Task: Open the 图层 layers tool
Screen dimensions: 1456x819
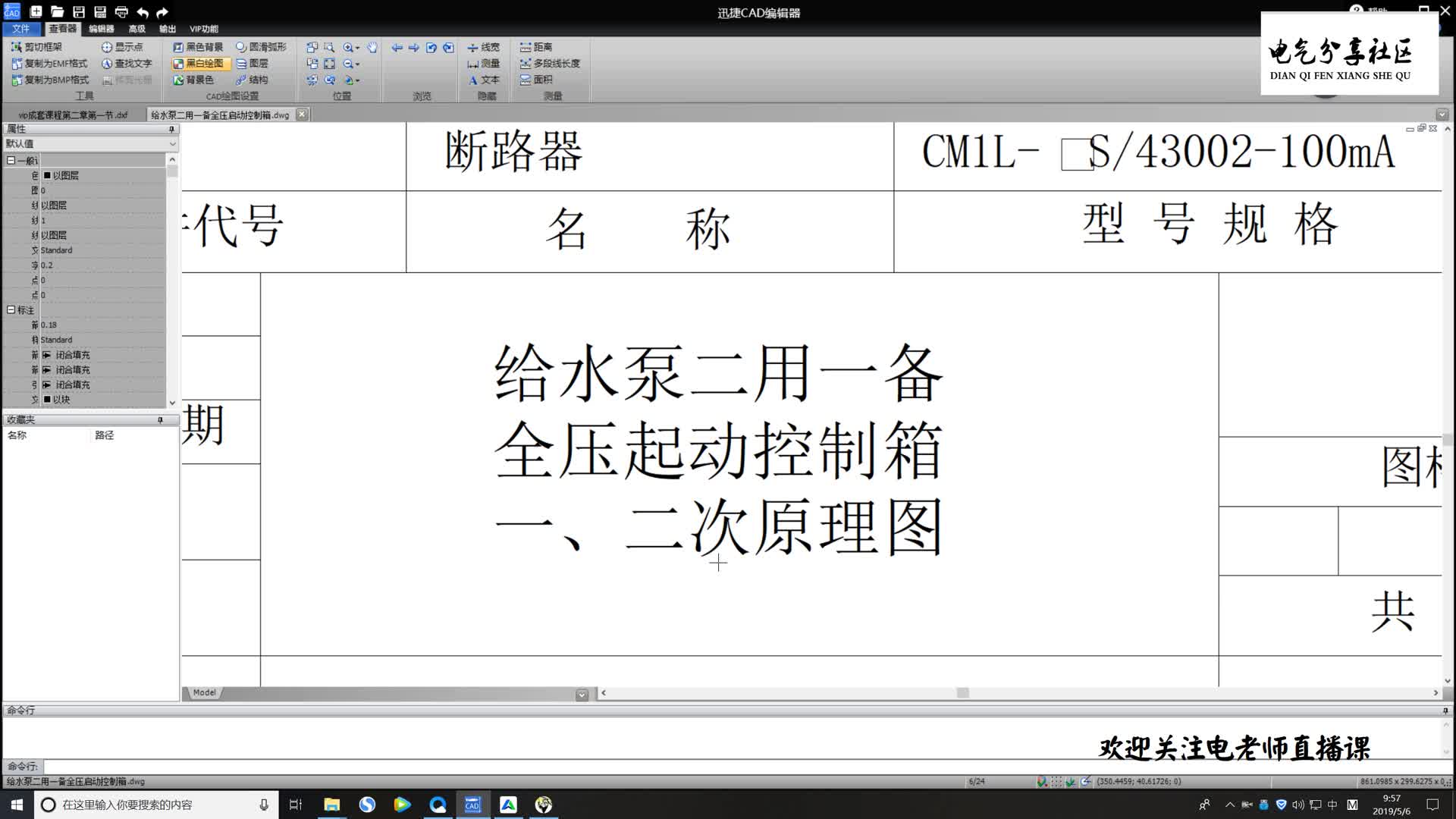Action: tap(252, 64)
